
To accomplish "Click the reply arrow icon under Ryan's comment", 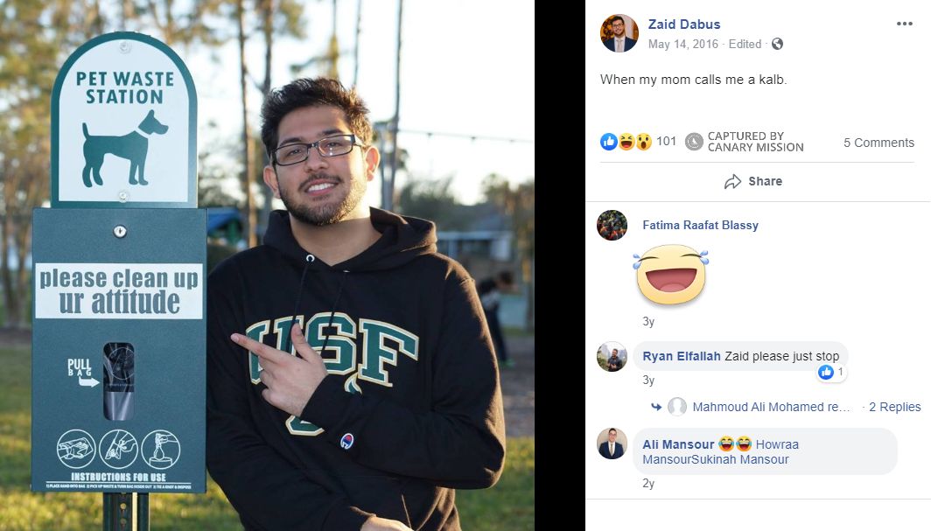I will pos(656,406).
